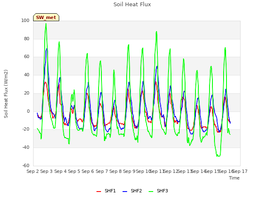
Task: Click the Sep 9 x-axis tick label
Action: point(129,171)
